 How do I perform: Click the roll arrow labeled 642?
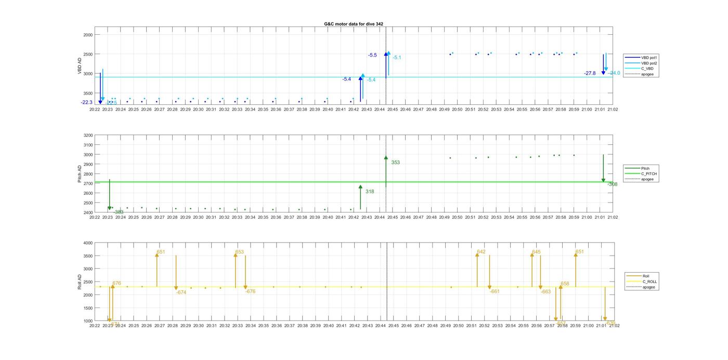477,270
